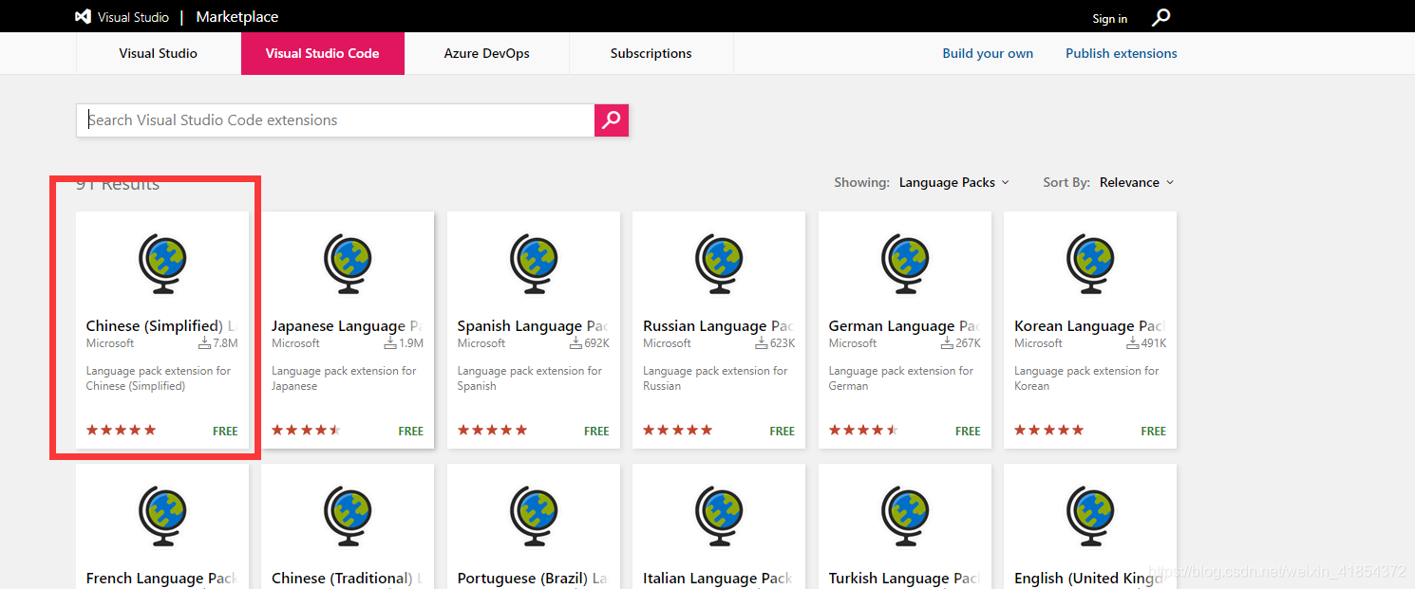This screenshot has height=589, width=1415.
Task: Click the FREE label on Chinese (Simplified)
Action: [225, 431]
